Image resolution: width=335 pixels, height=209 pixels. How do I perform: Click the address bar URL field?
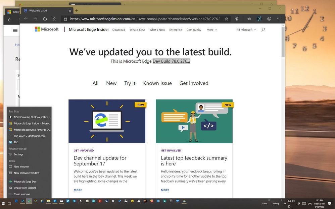145,19
